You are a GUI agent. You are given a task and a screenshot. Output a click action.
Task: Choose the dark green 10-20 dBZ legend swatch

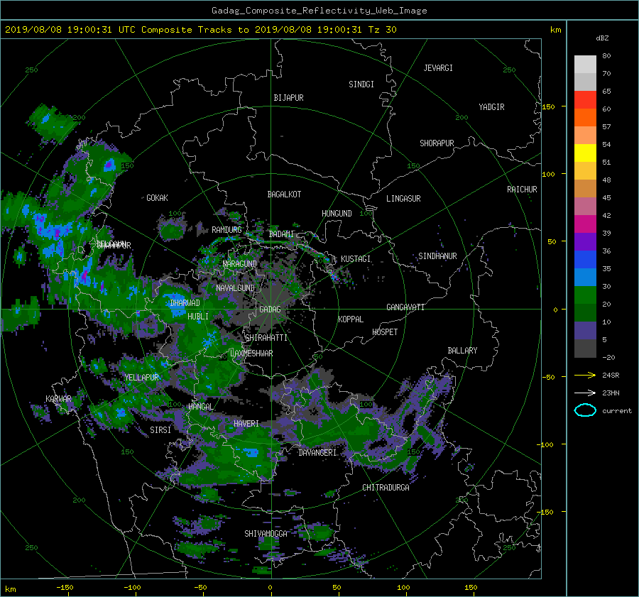tap(585, 313)
